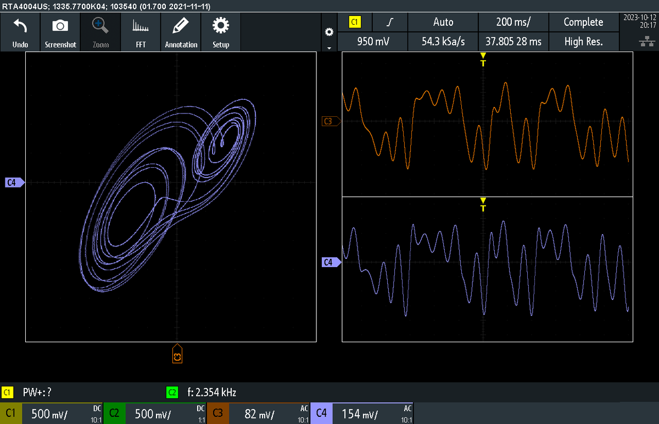Select the Complete acquisition status entry
659x424 pixels.
click(584, 22)
